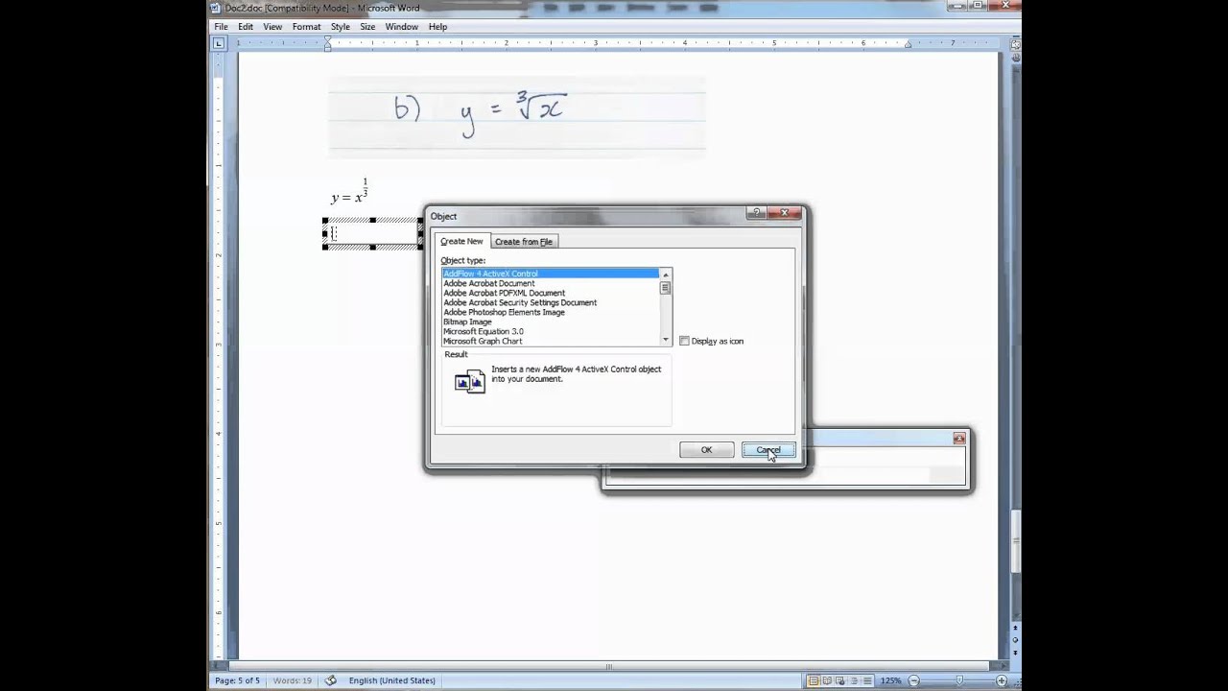Click inside the selected equation object box

[372, 233]
